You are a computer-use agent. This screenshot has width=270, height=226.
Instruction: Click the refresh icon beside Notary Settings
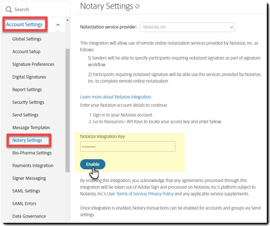coord(137,7)
